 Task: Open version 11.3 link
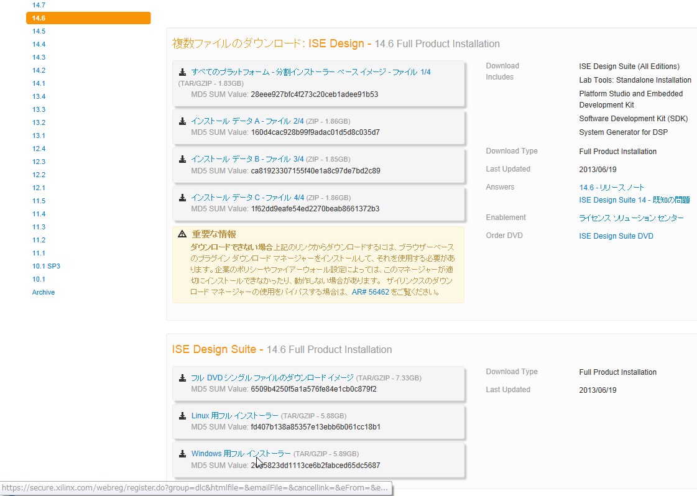[39, 227]
